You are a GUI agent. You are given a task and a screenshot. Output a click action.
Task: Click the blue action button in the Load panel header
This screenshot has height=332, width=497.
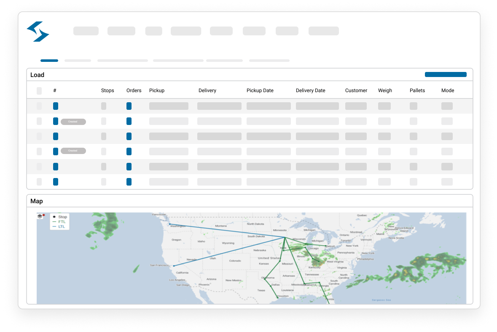tap(446, 74)
